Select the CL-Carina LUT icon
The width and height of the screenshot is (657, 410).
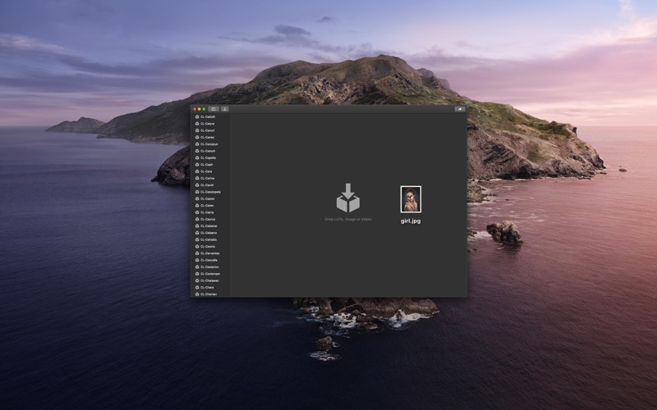point(197,178)
